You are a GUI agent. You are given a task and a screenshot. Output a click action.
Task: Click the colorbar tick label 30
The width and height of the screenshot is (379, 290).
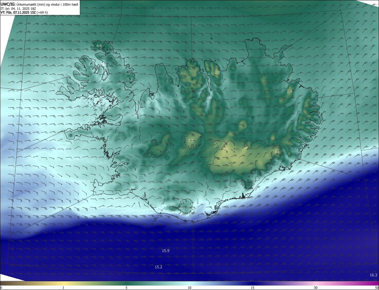click(x=316, y=288)
